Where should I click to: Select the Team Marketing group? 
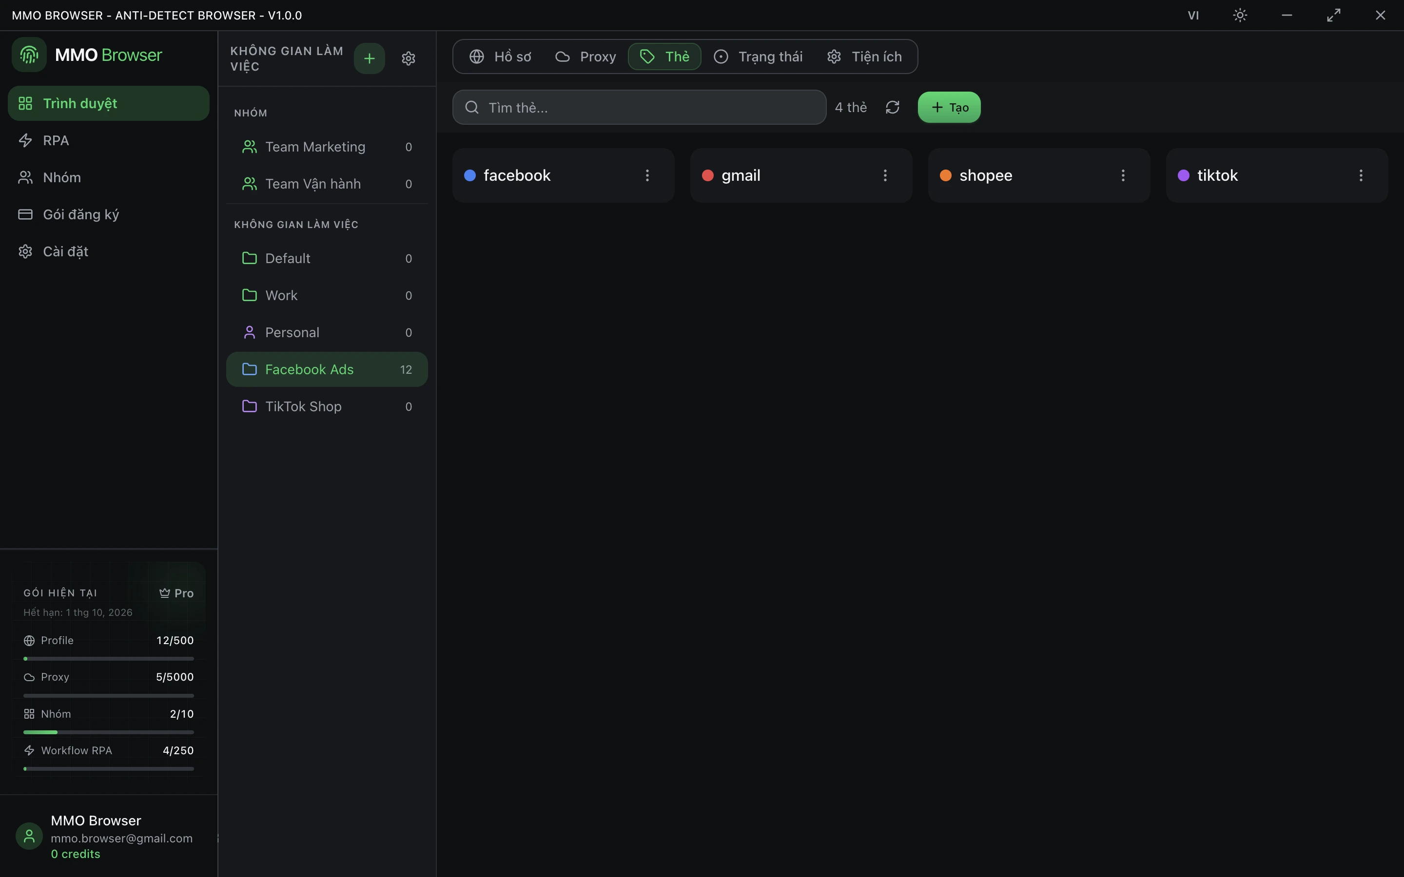pyautogui.click(x=327, y=147)
